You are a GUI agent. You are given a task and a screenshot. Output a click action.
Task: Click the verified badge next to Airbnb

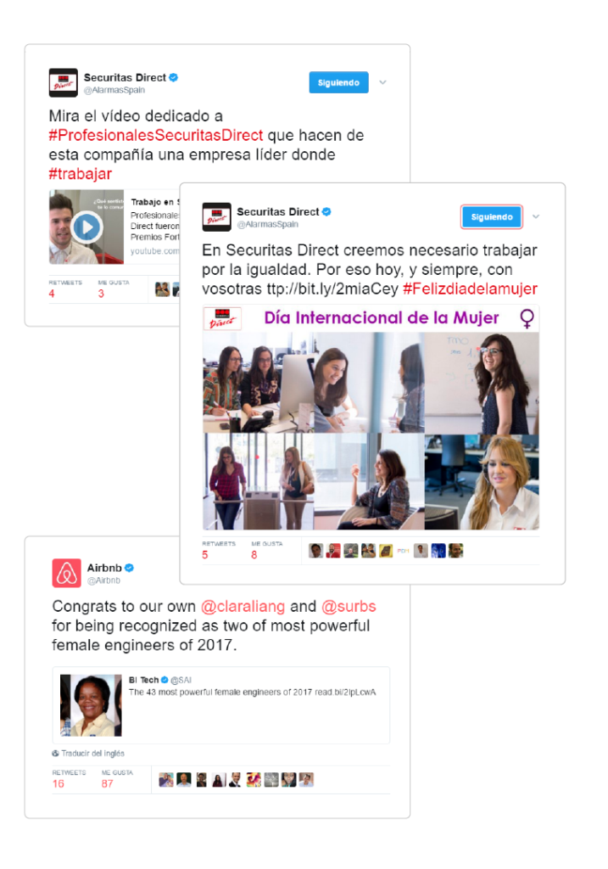(129, 568)
